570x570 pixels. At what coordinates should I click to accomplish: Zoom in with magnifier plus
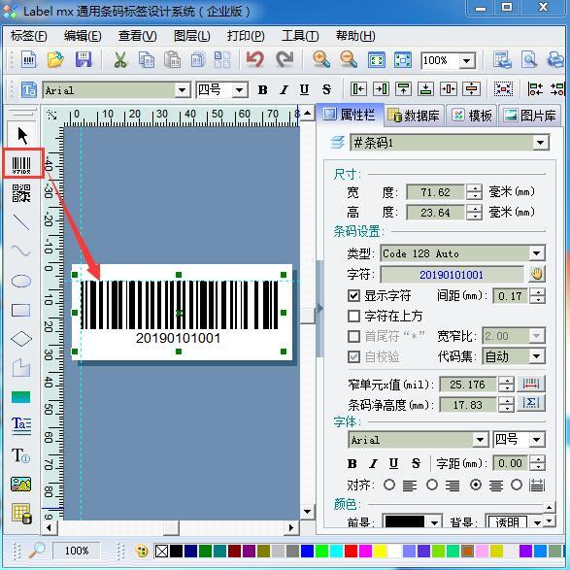click(x=321, y=59)
